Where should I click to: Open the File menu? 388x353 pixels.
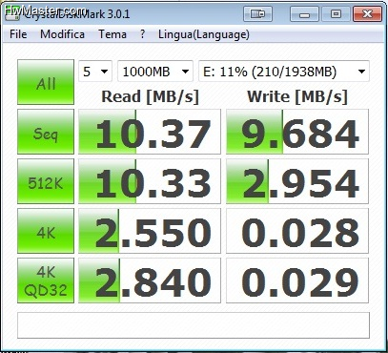coord(18,34)
